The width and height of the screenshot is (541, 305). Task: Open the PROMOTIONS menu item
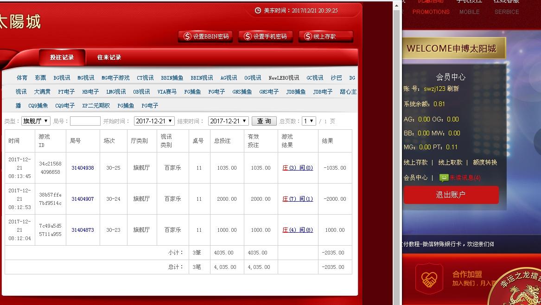click(430, 12)
